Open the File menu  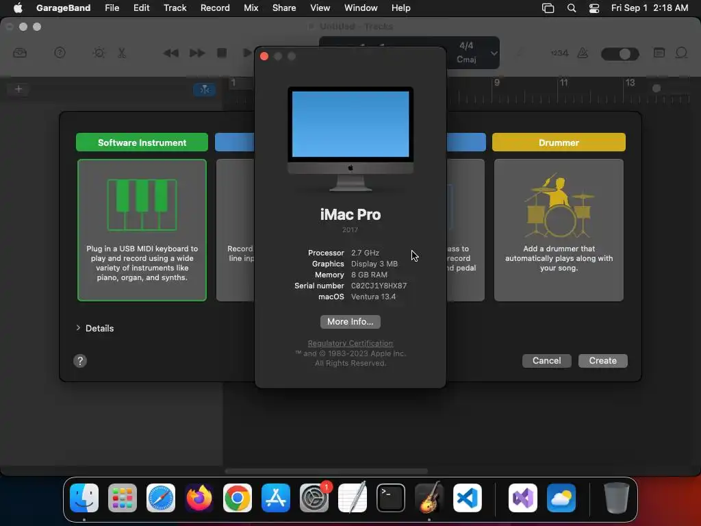click(112, 8)
